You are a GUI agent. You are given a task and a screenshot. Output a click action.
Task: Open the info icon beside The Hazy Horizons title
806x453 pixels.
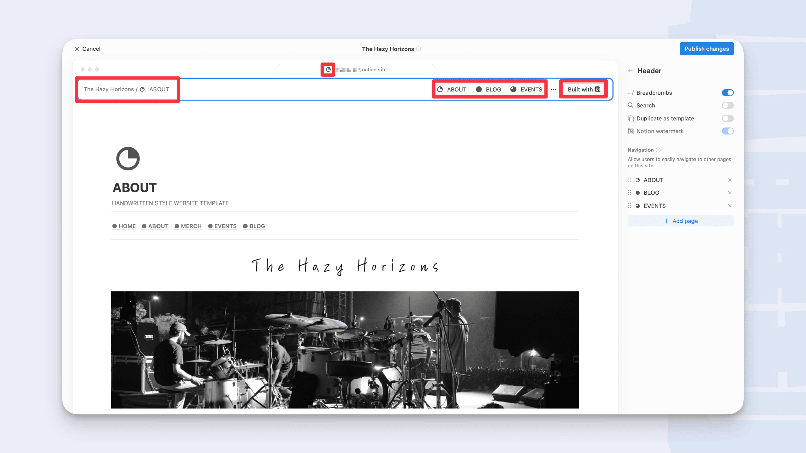418,49
